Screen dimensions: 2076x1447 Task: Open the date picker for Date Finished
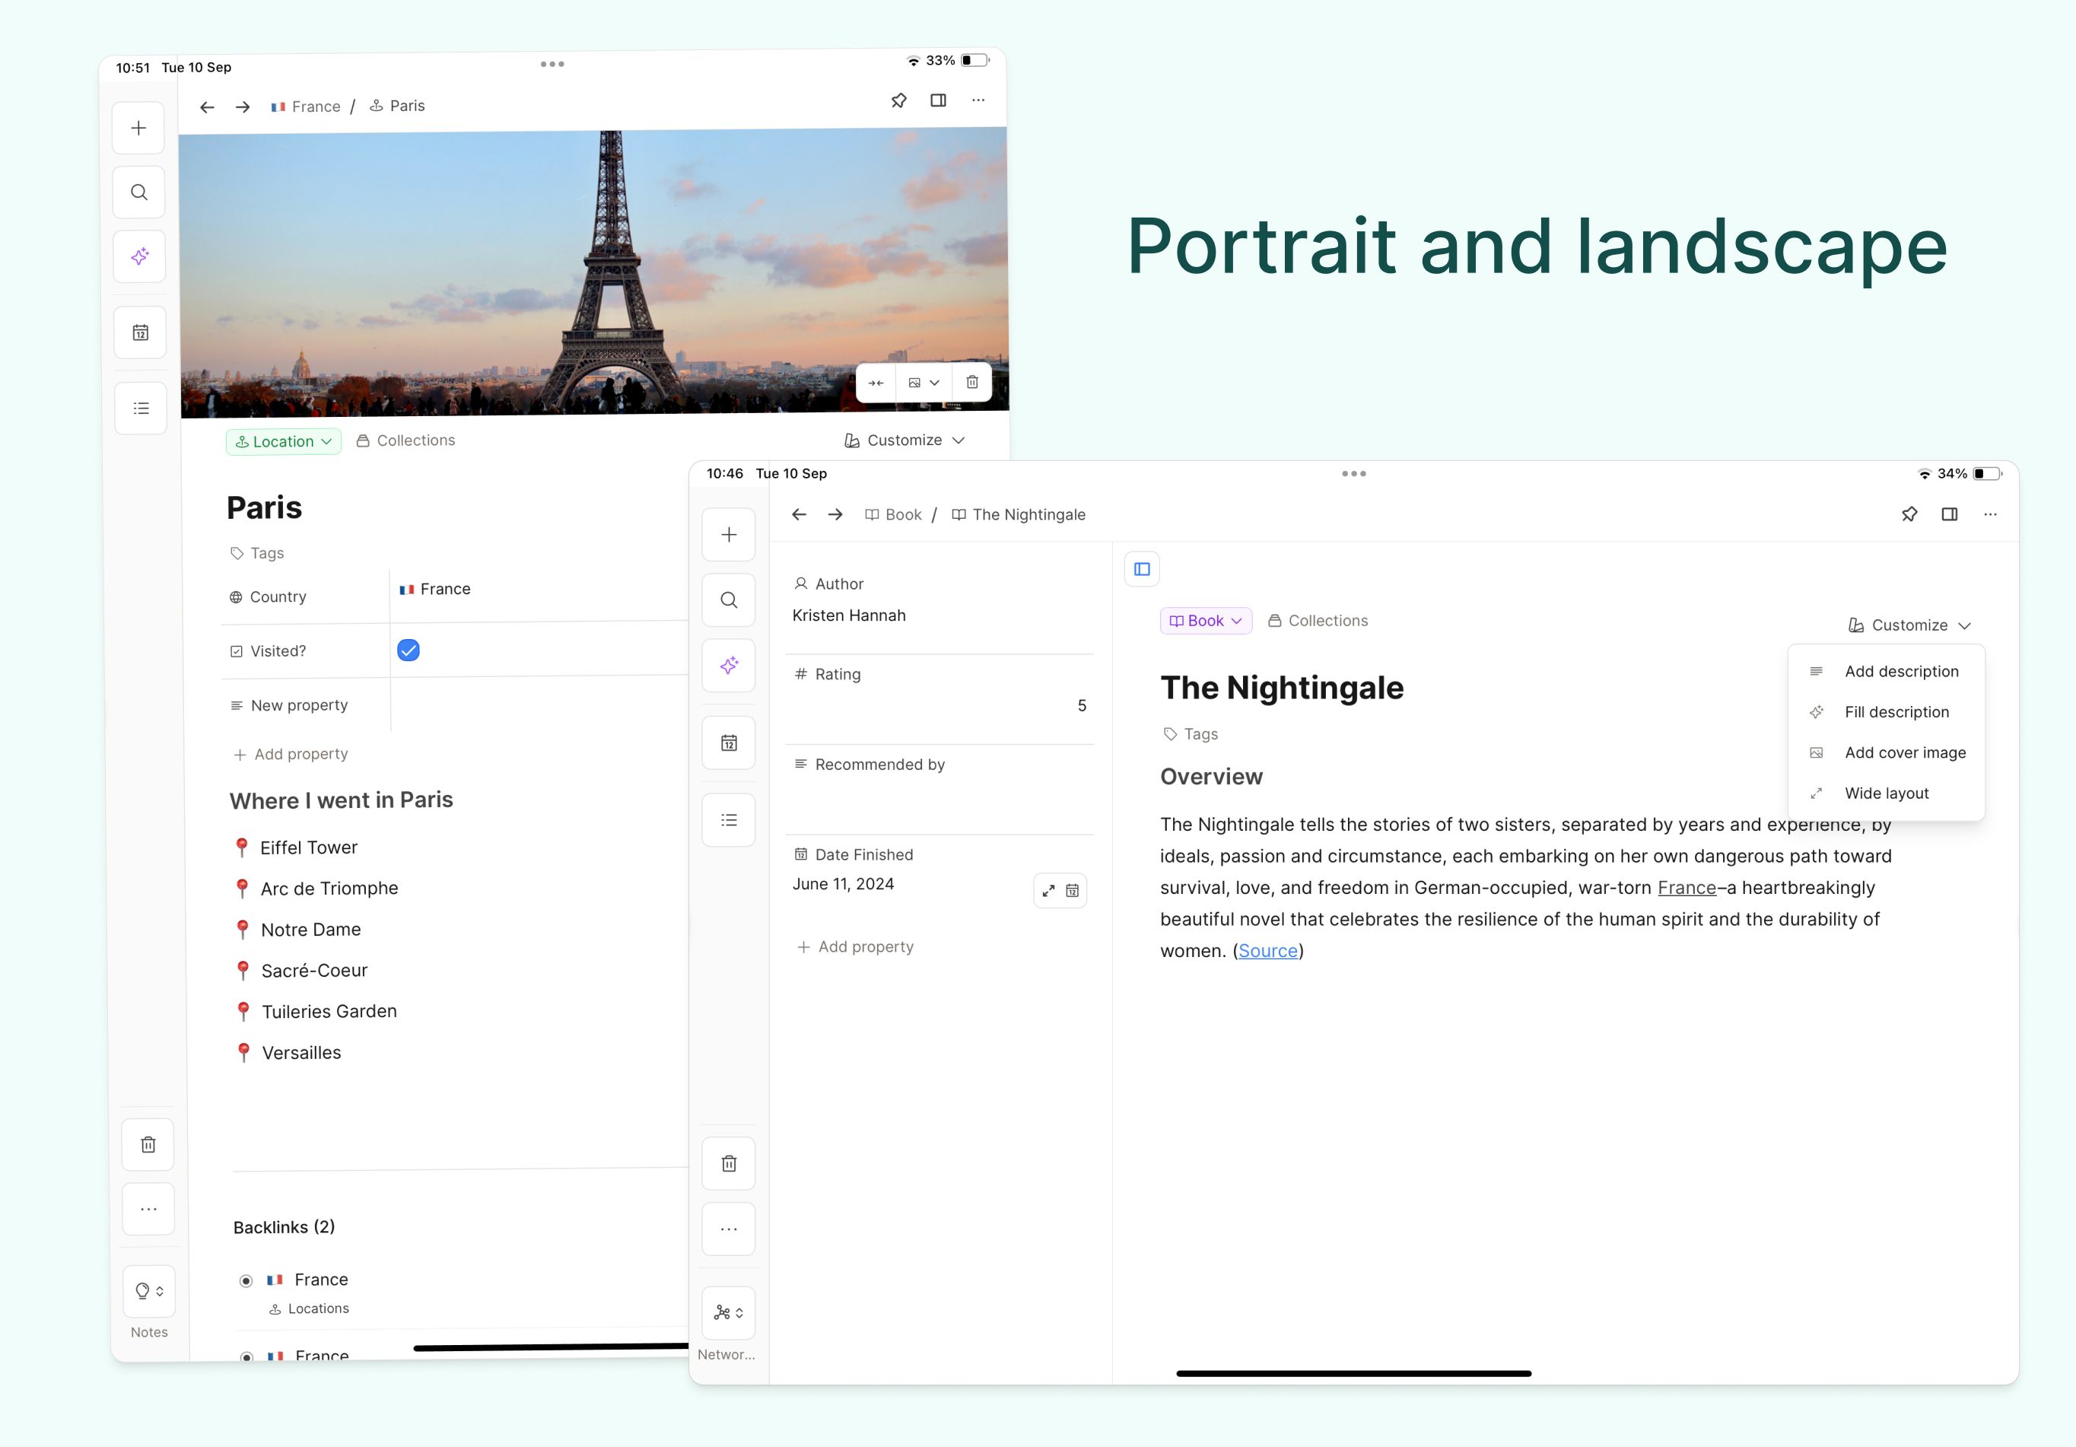pyautogui.click(x=1073, y=891)
